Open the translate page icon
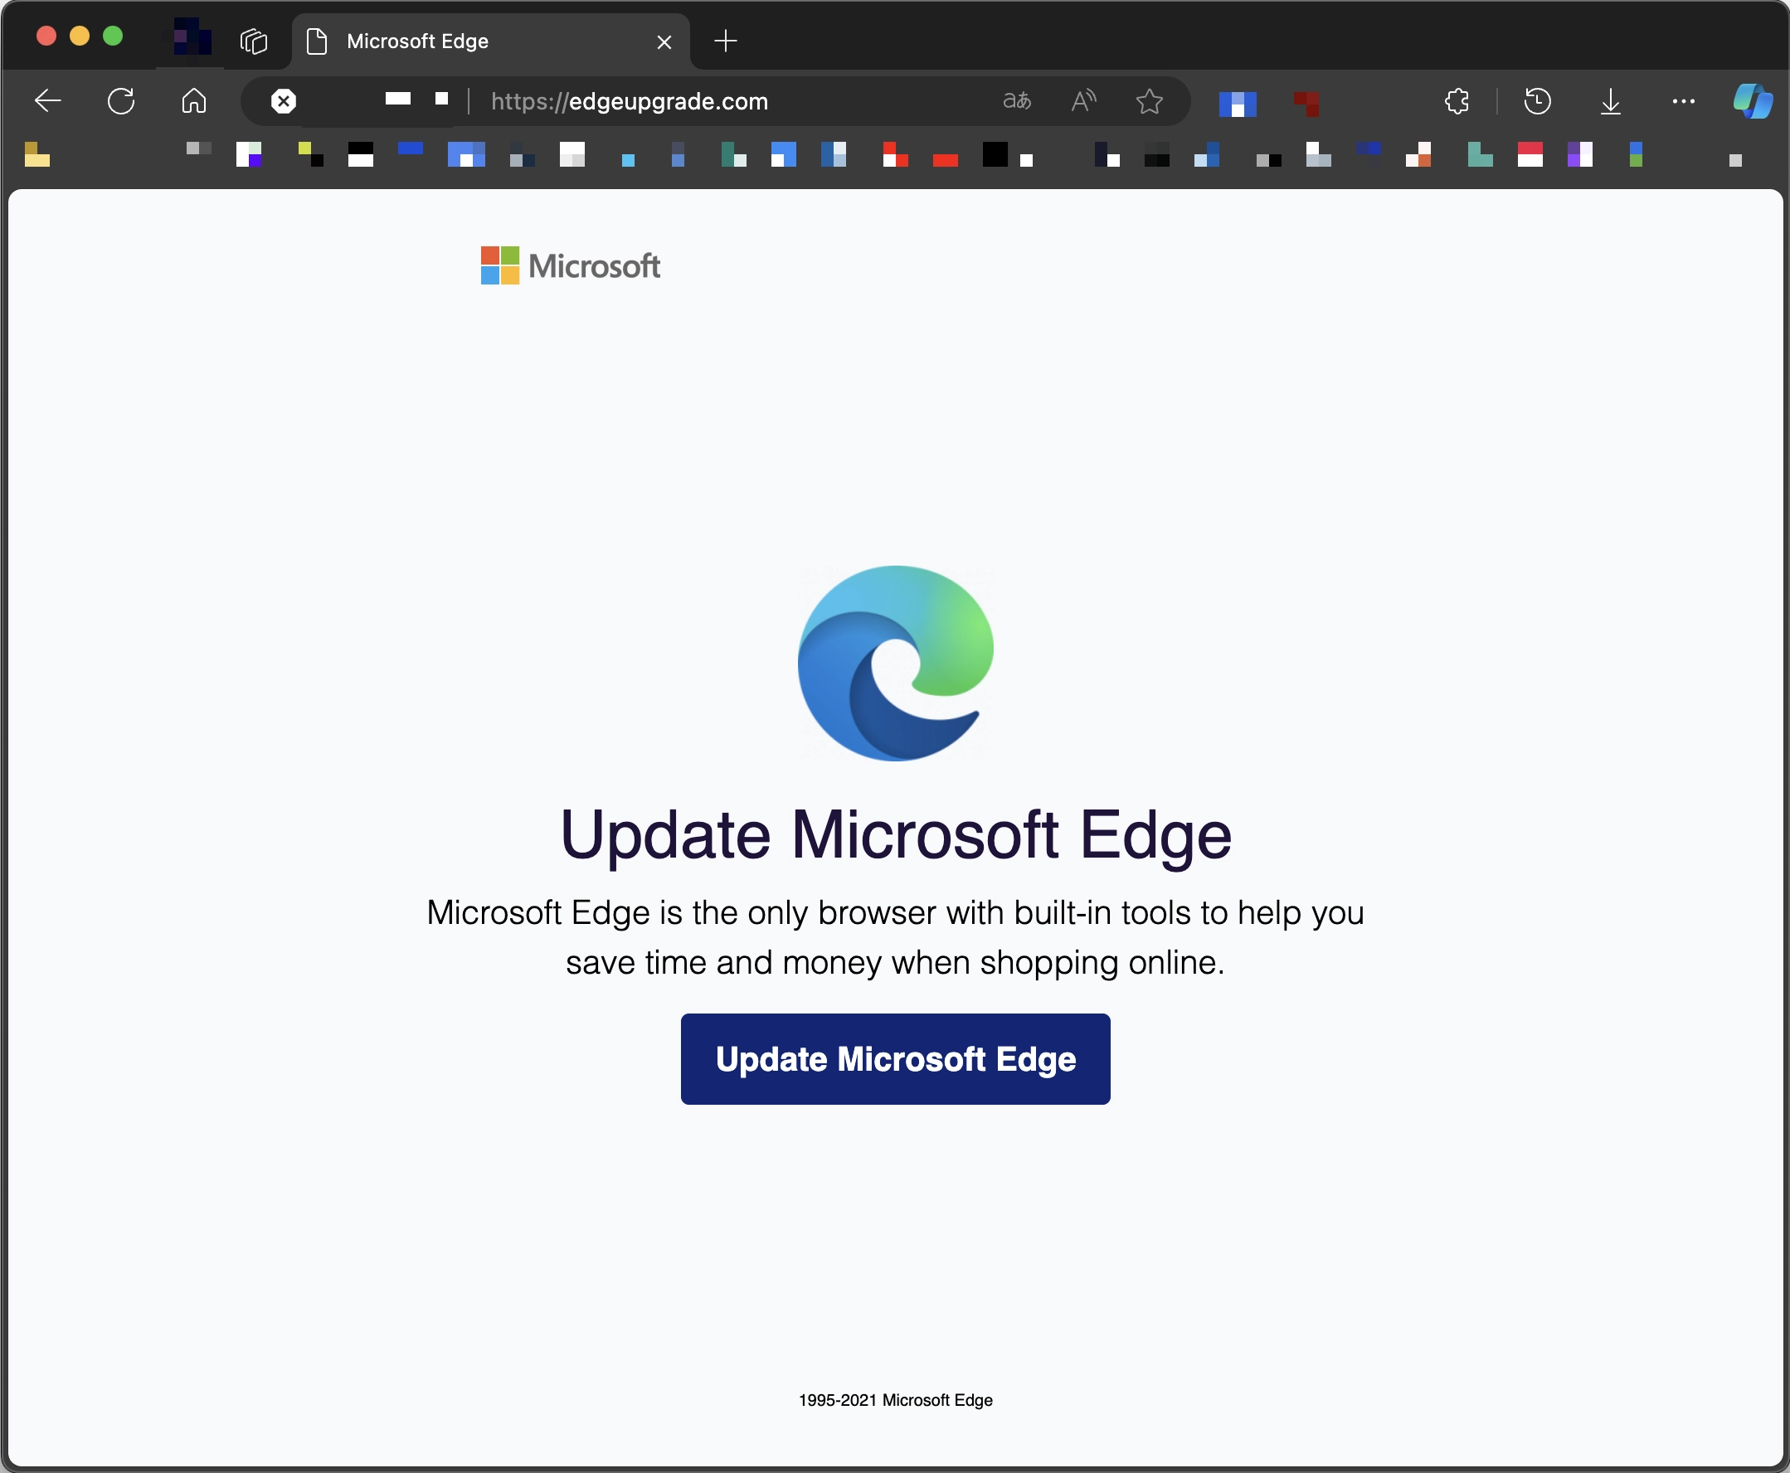 (x=1017, y=101)
